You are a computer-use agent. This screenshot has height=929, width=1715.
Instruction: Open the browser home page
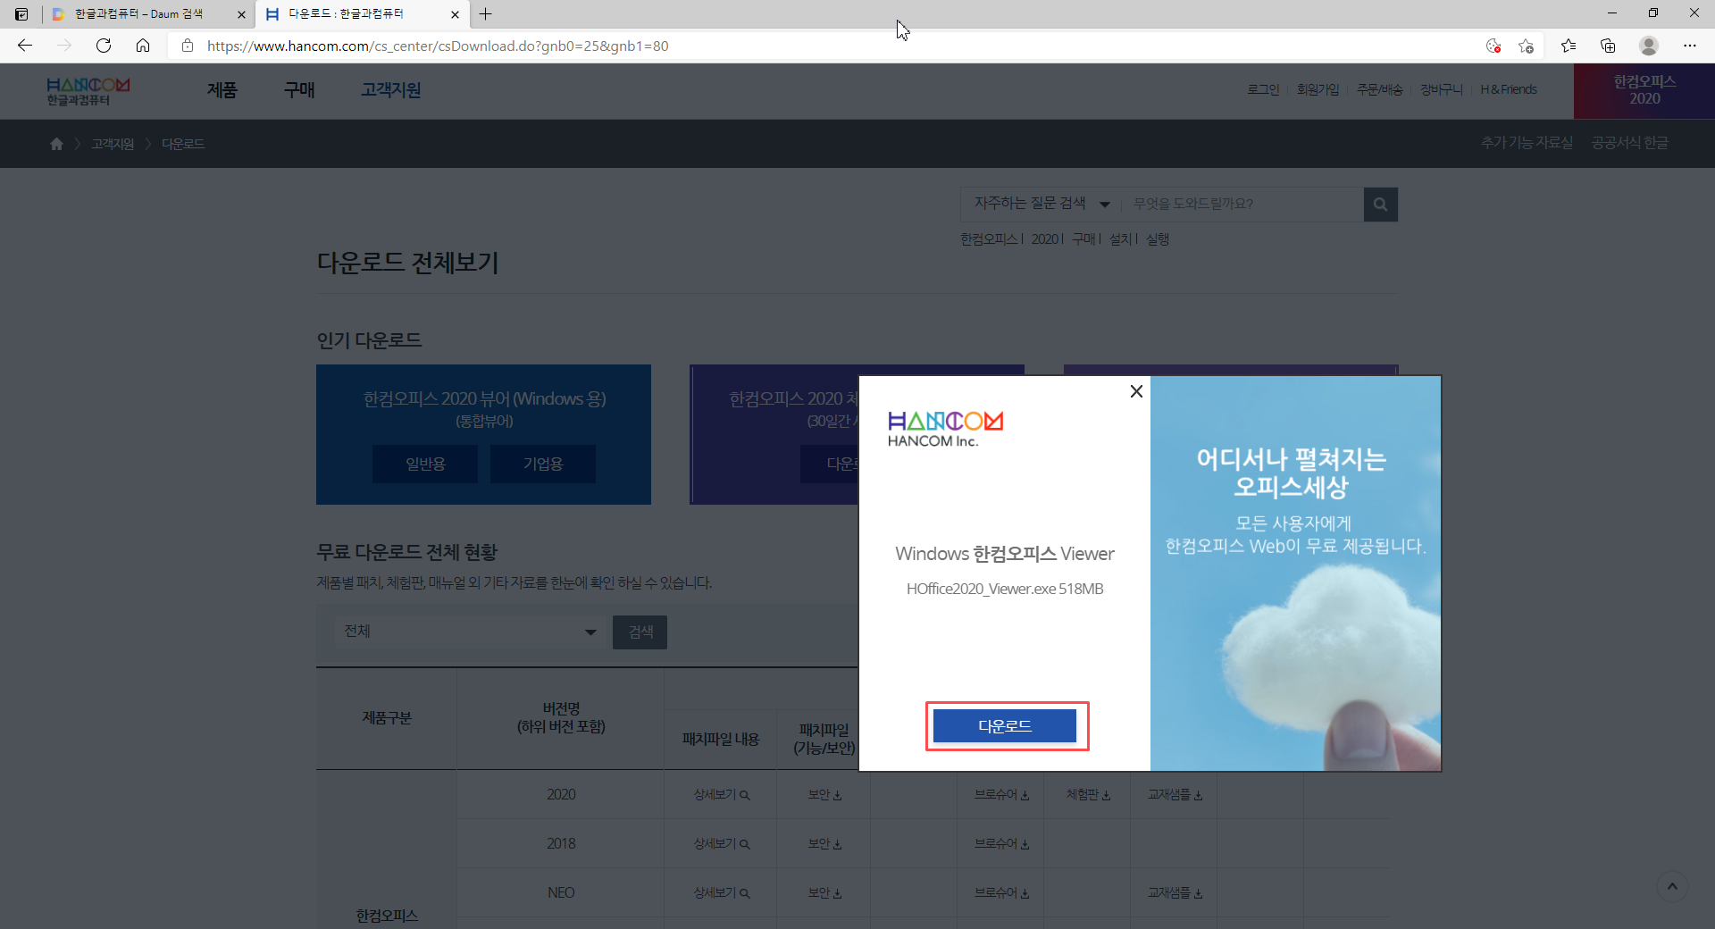click(x=143, y=46)
